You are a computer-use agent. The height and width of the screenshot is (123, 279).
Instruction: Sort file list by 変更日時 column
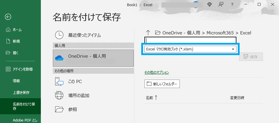tap(237, 98)
